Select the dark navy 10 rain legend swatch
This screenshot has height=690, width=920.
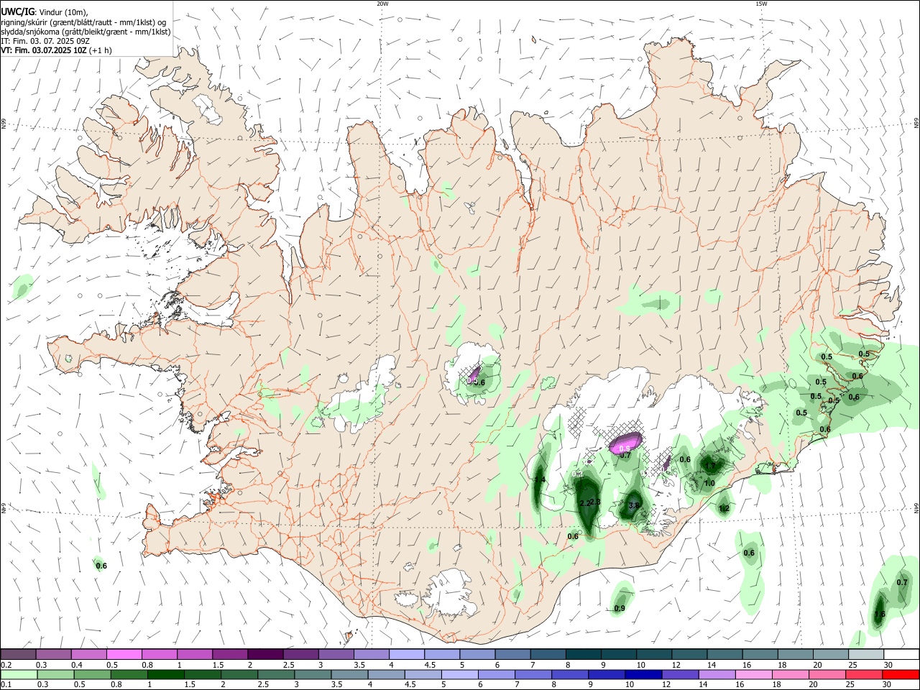tap(643, 674)
